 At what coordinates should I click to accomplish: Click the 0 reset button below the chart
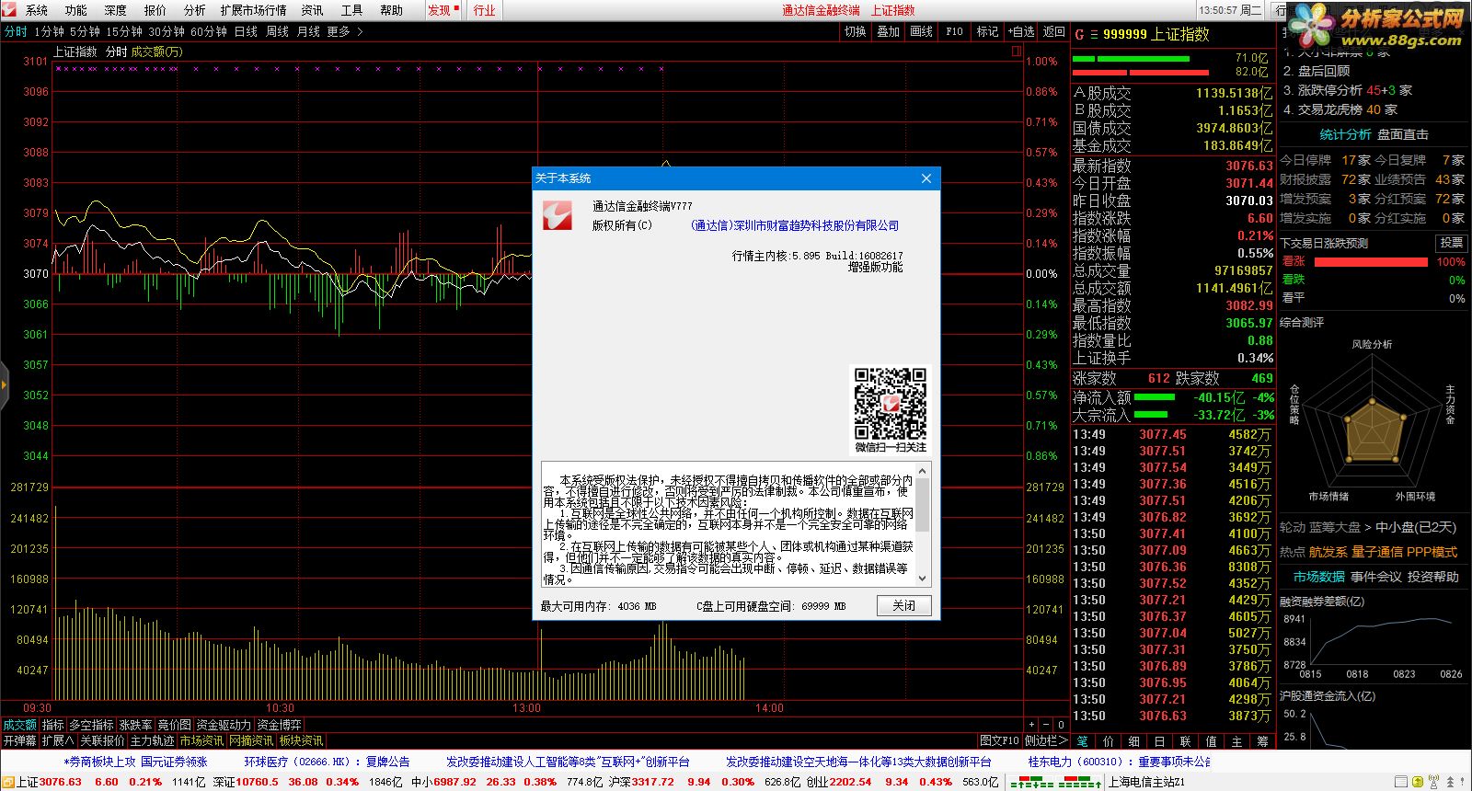click(x=1061, y=725)
